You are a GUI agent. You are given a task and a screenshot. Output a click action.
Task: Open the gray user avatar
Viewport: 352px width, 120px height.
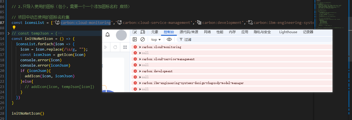coord(121,35)
